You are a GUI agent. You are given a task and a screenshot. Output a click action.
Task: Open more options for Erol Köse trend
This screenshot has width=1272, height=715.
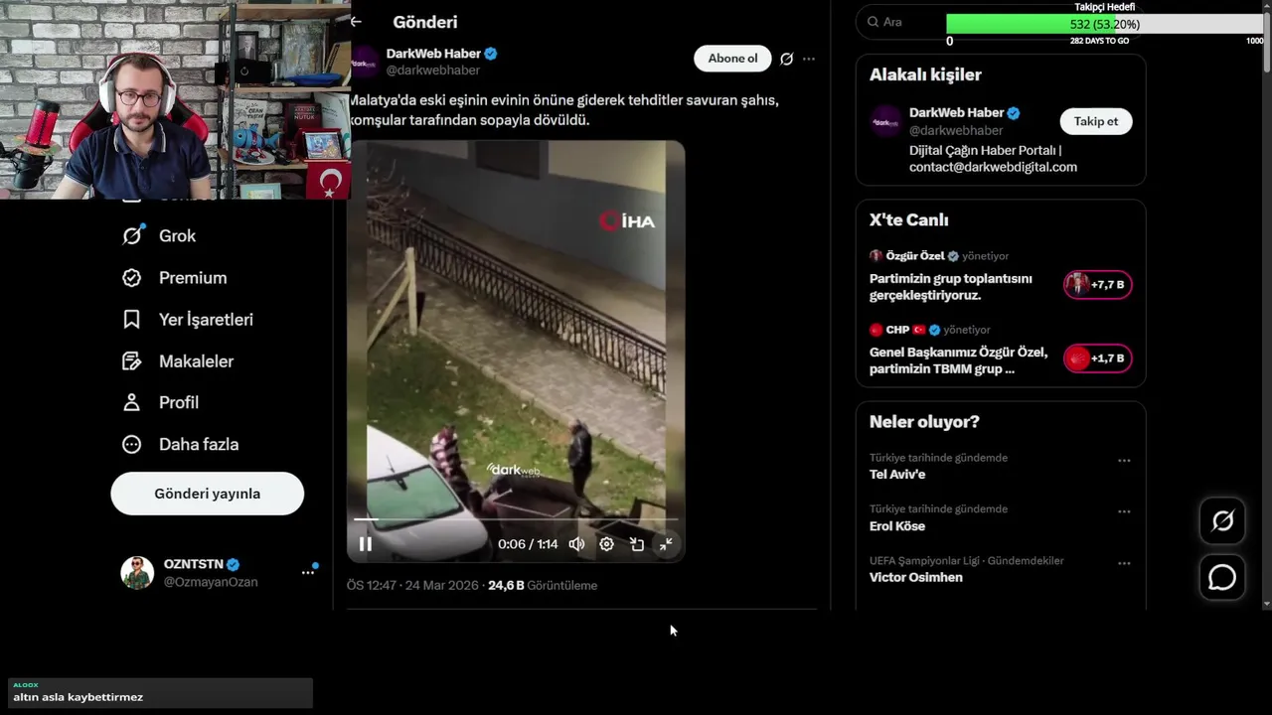pyautogui.click(x=1124, y=512)
